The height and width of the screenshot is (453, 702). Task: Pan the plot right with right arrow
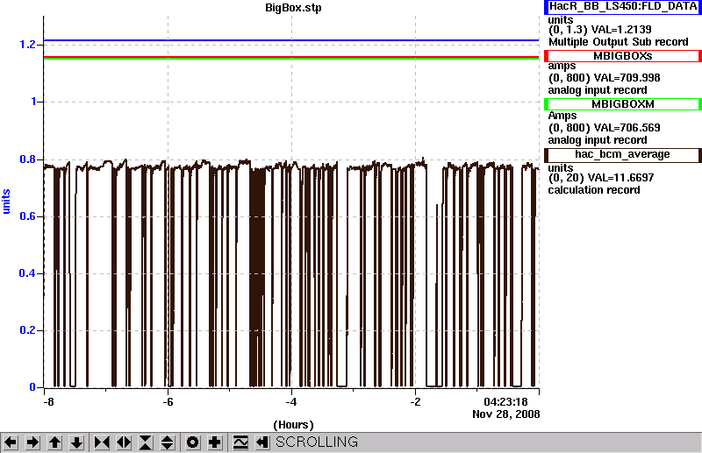point(32,442)
